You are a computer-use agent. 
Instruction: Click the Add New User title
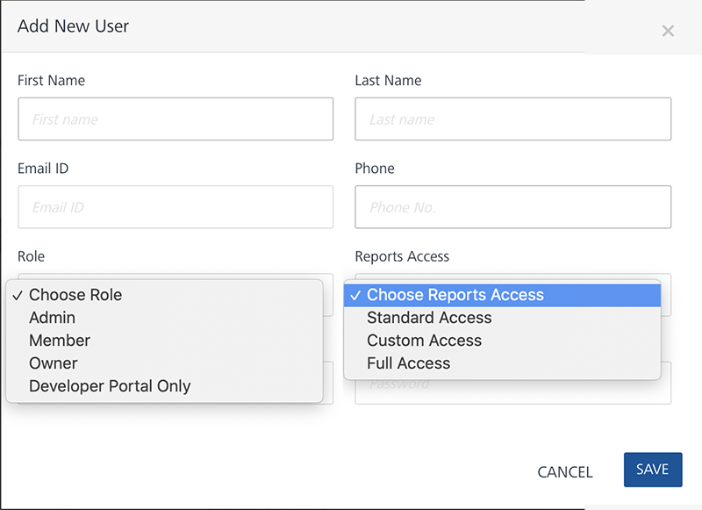click(x=73, y=26)
